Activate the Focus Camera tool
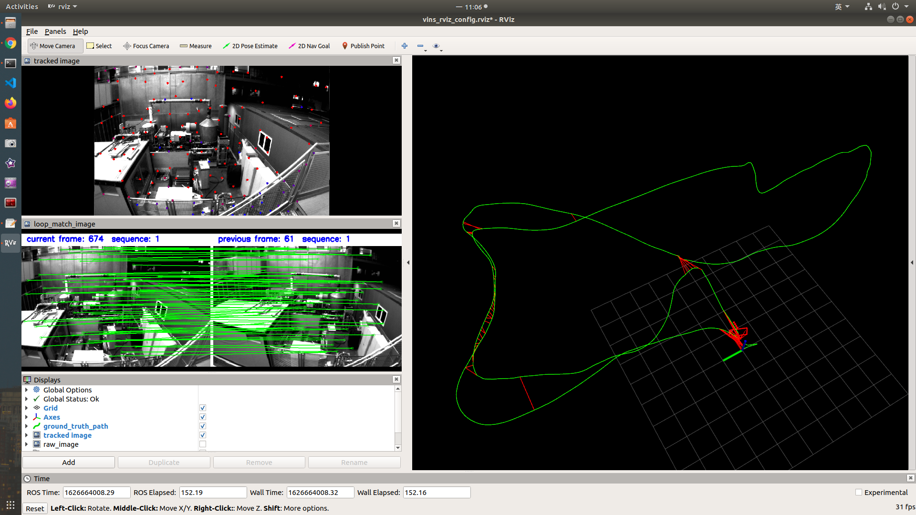 point(146,46)
